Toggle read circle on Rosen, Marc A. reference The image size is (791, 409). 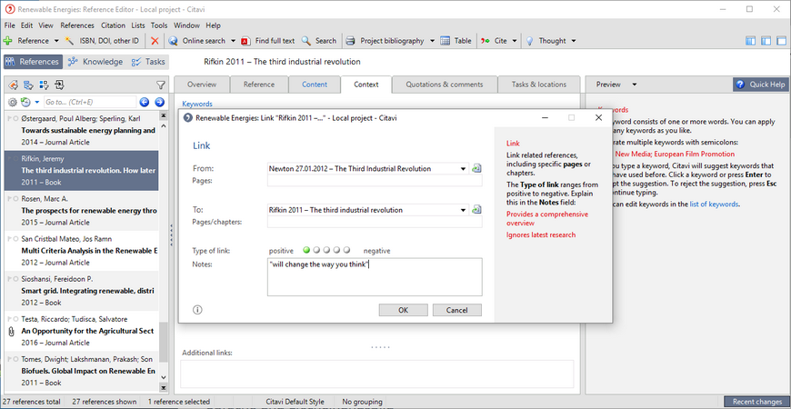16,199
